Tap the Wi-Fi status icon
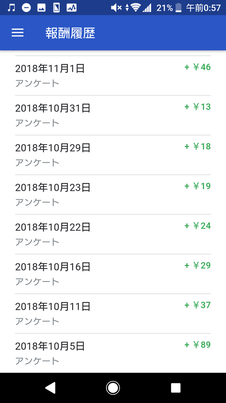 (x=136, y=8)
